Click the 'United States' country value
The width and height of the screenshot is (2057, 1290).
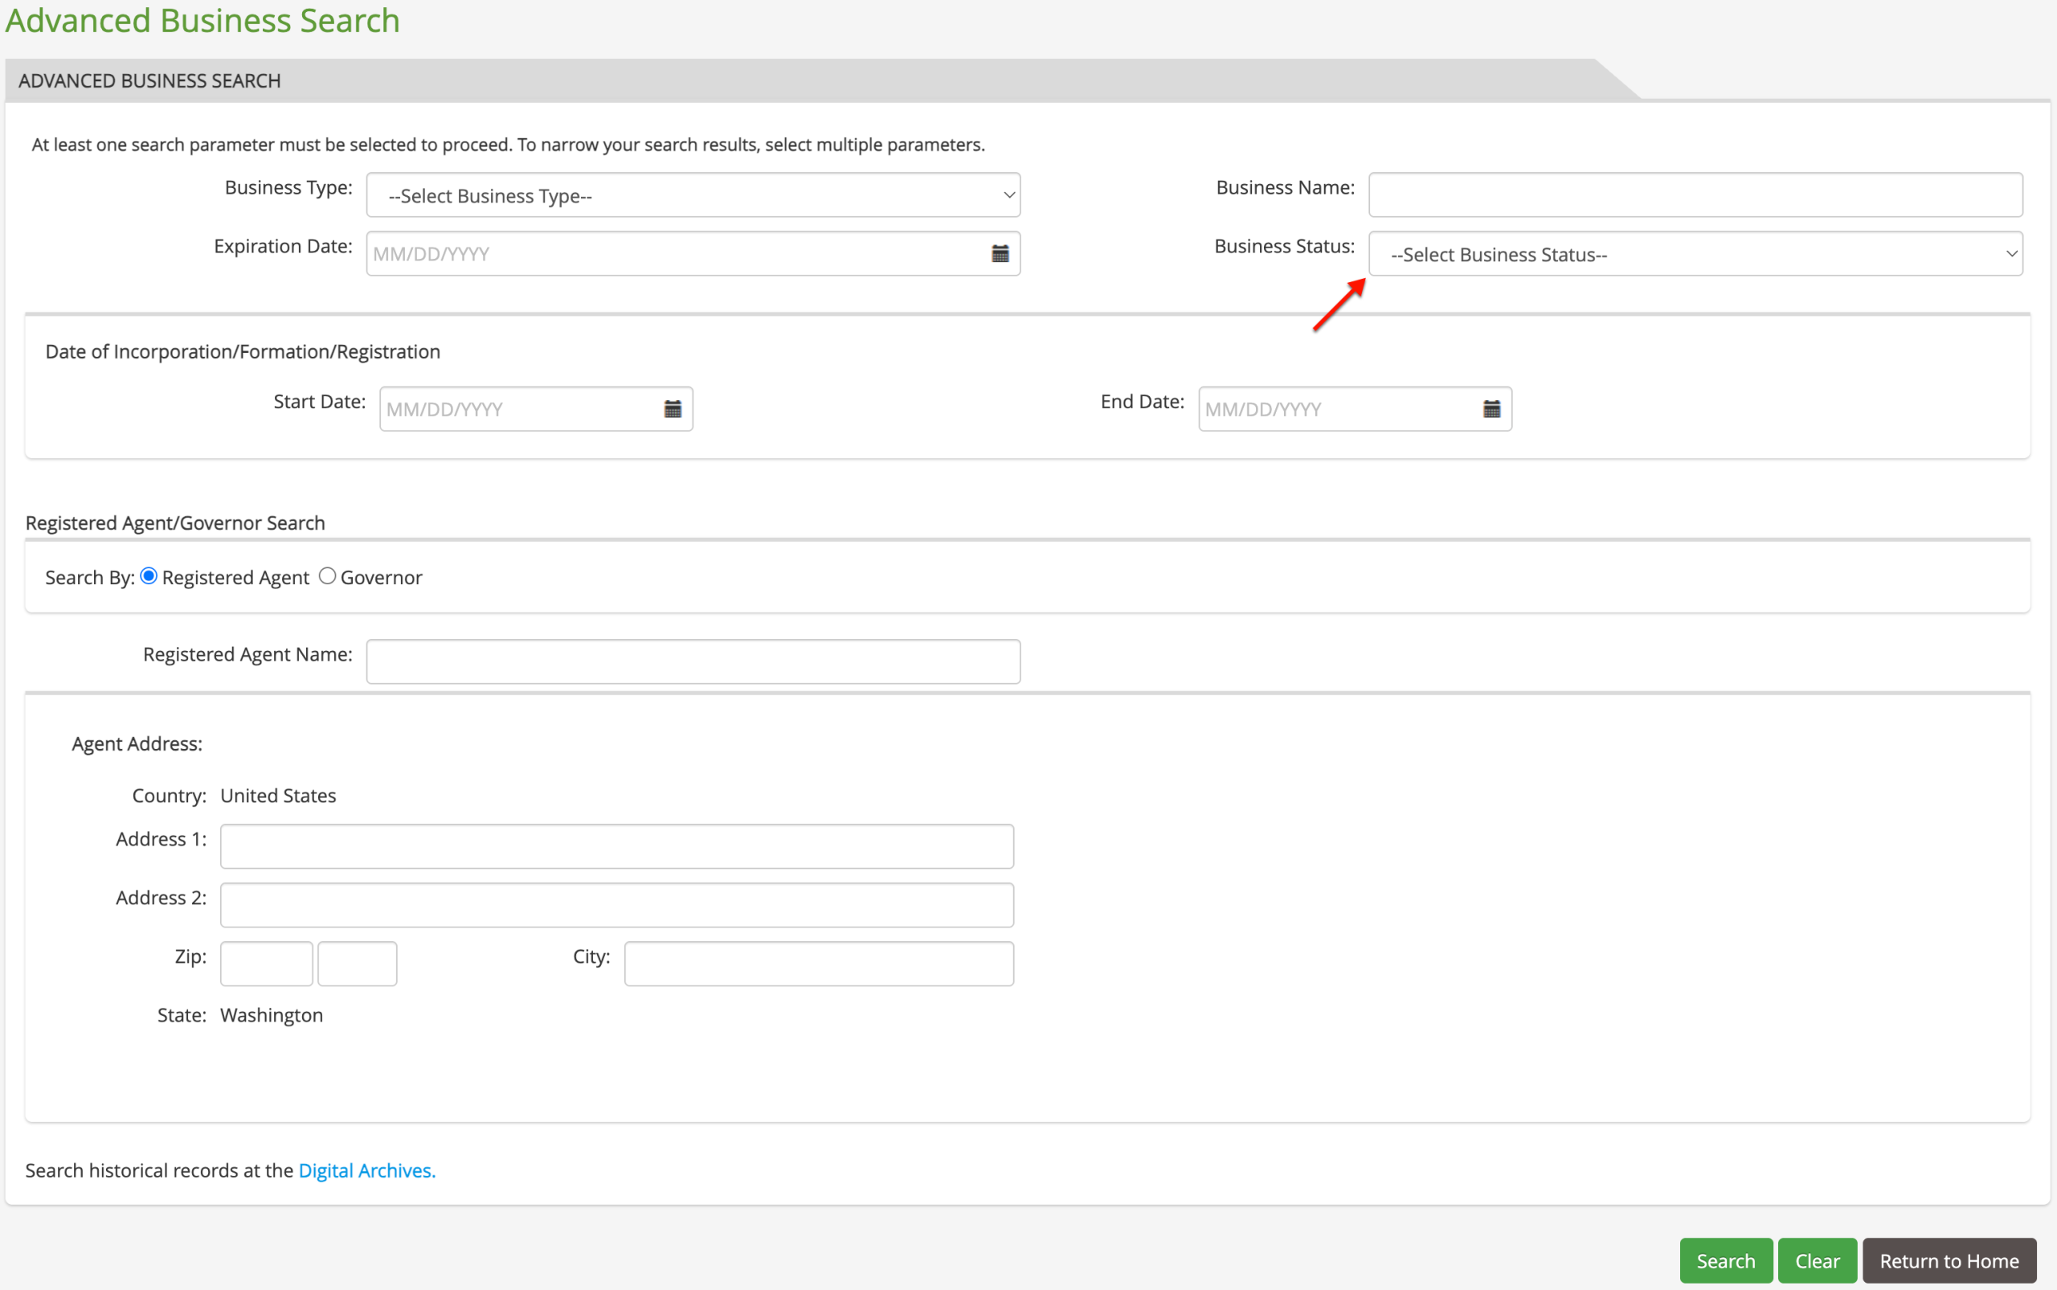point(278,796)
